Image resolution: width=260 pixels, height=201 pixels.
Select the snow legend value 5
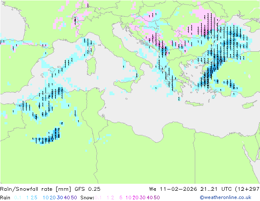tap(121, 198)
